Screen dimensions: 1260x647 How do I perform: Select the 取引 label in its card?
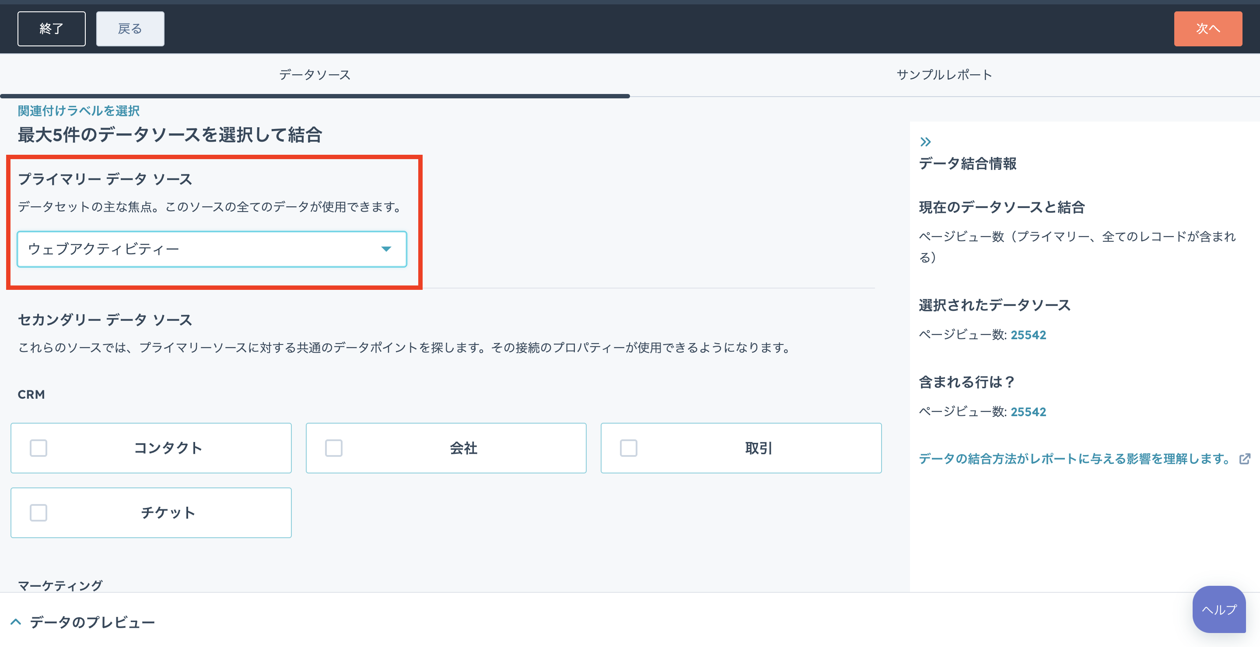coord(759,448)
